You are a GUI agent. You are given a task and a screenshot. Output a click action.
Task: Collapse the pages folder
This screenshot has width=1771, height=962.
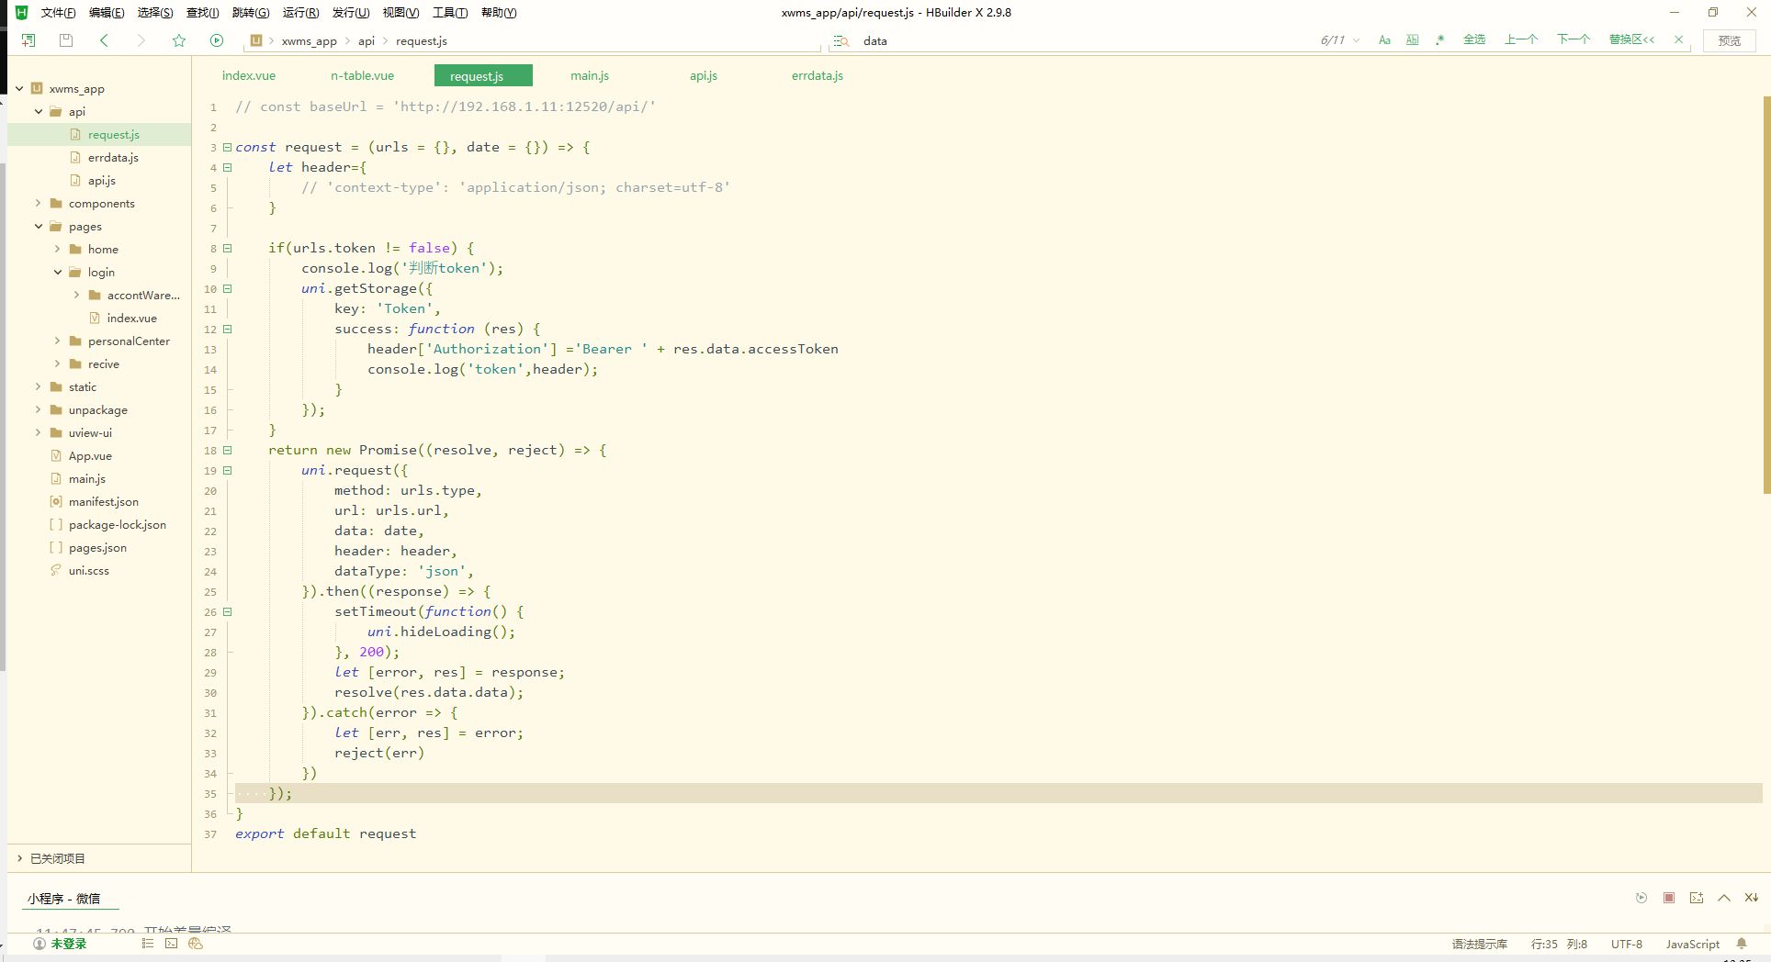pyautogui.click(x=39, y=226)
